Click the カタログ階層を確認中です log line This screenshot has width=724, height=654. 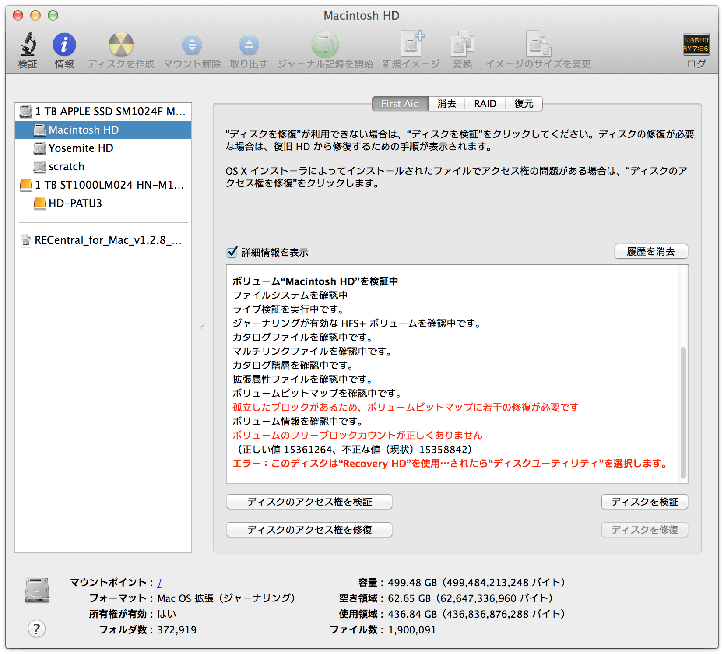click(x=293, y=366)
